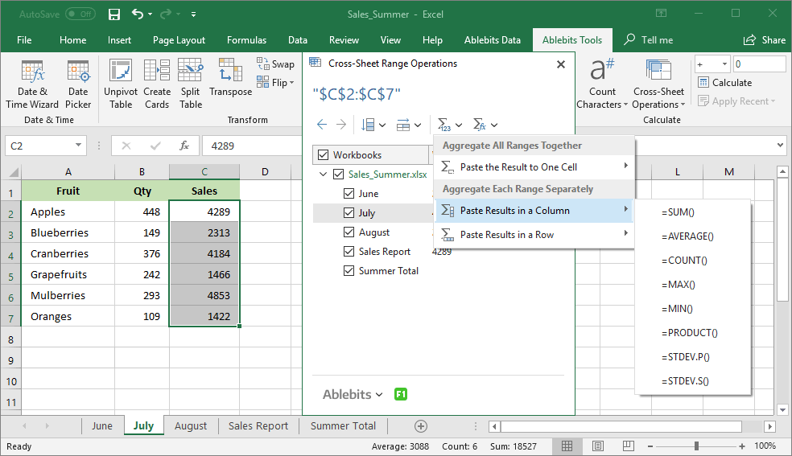Open the Formulas ribbon tab
Screen dimensions: 792x456
(x=246, y=40)
